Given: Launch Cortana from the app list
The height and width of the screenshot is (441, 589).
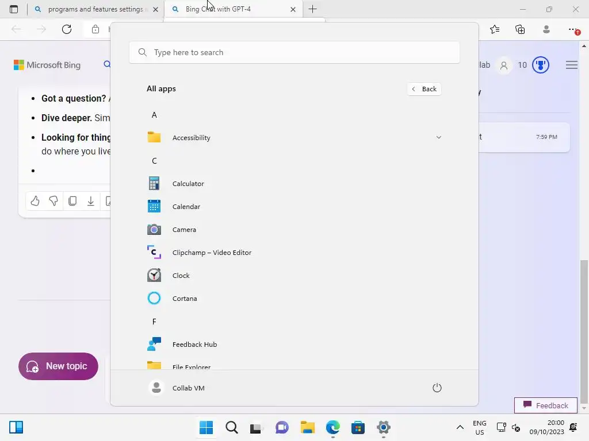Looking at the screenshot, I should [x=294, y=299].
